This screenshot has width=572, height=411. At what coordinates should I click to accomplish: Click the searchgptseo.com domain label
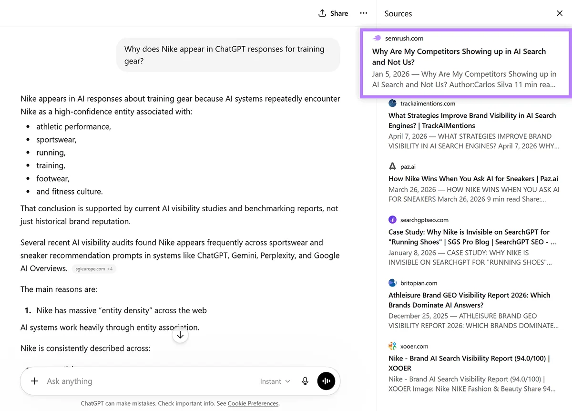pyautogui.click(x=424, y=220)
